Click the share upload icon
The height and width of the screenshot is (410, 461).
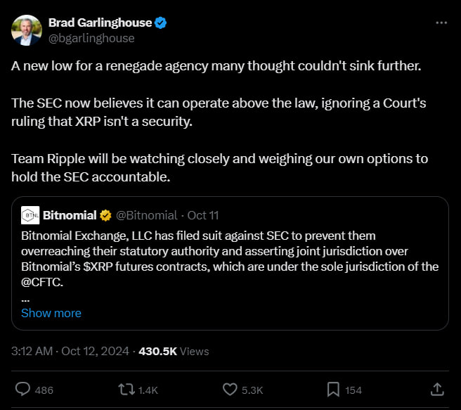pyautogui.click(x=436, y=389)
